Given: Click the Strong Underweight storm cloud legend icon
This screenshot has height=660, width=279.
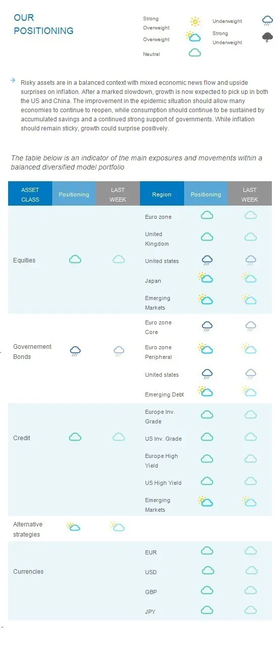Looking at the screenshot, I should 267,38.
